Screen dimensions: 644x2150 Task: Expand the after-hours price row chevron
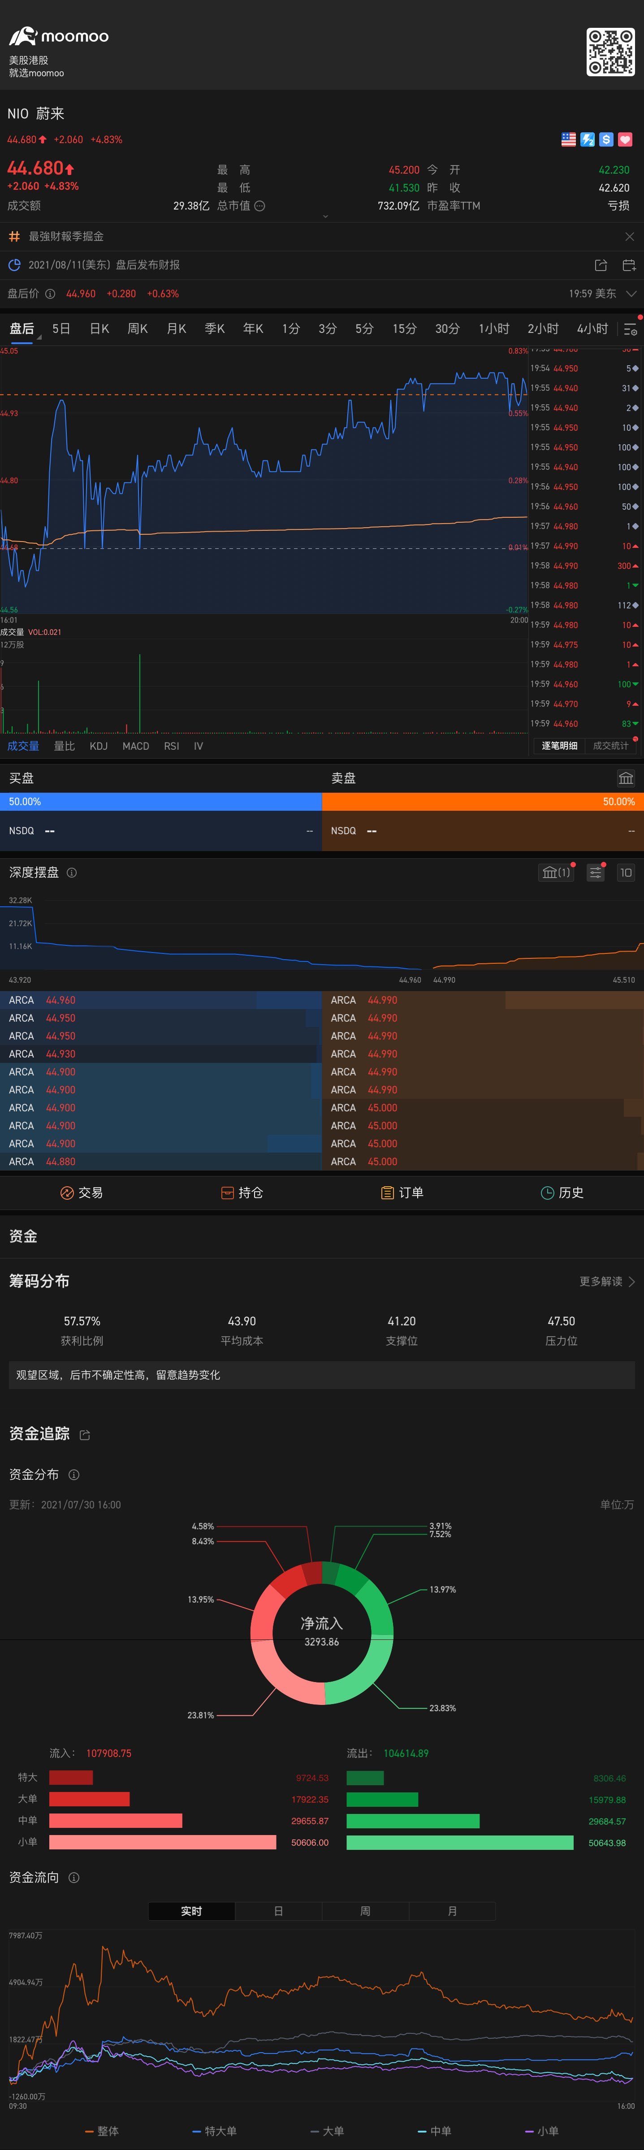pos(631,294)
